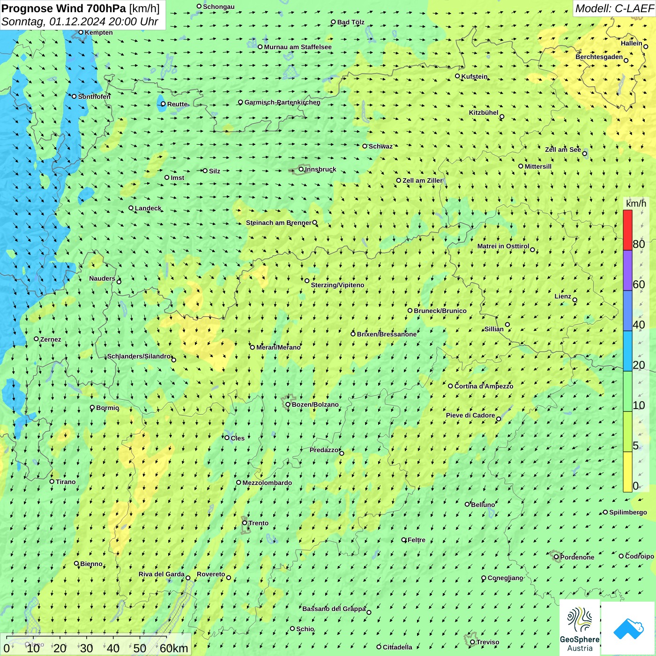Viewport: 656px width, 656px height.
Task: Click the blue cloud logo icon
Action: tap(628, 628)
